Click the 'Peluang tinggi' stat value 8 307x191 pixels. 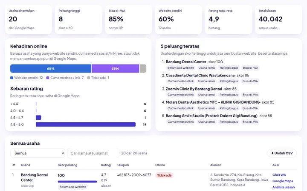tap(61, 19)
